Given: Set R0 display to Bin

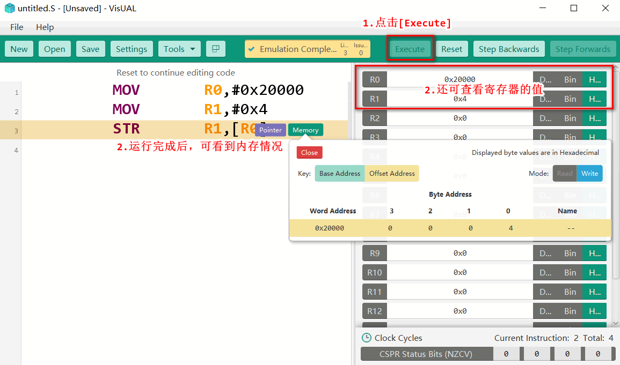Looking at the screenshot, I should pos(570,79).
